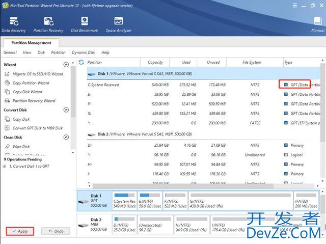Sort by the Type column header
326x244 pixels.
point(302,62)
